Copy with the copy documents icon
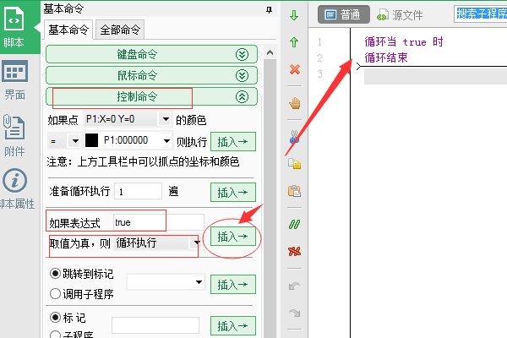The image size is (507, 338). point(294,163)
